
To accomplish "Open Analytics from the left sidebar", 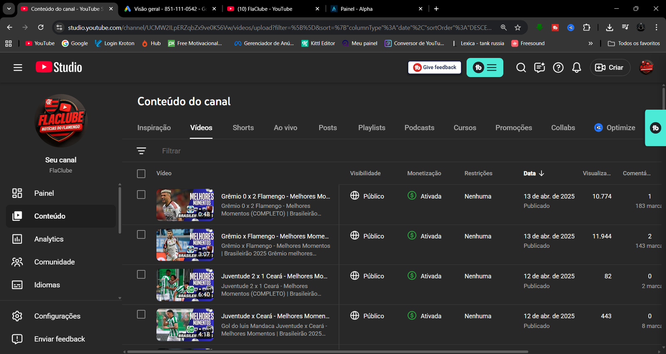I will pyautogui.click(x=49, y=239).
